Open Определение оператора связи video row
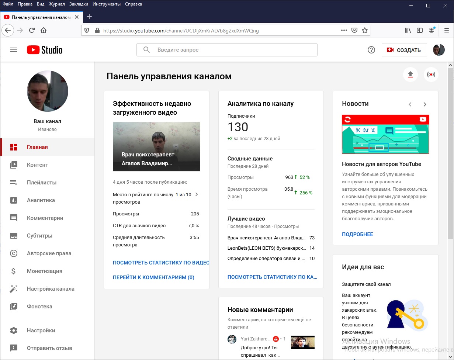The height and width of the screenshot is (360, 454). [x=271, y=259]
